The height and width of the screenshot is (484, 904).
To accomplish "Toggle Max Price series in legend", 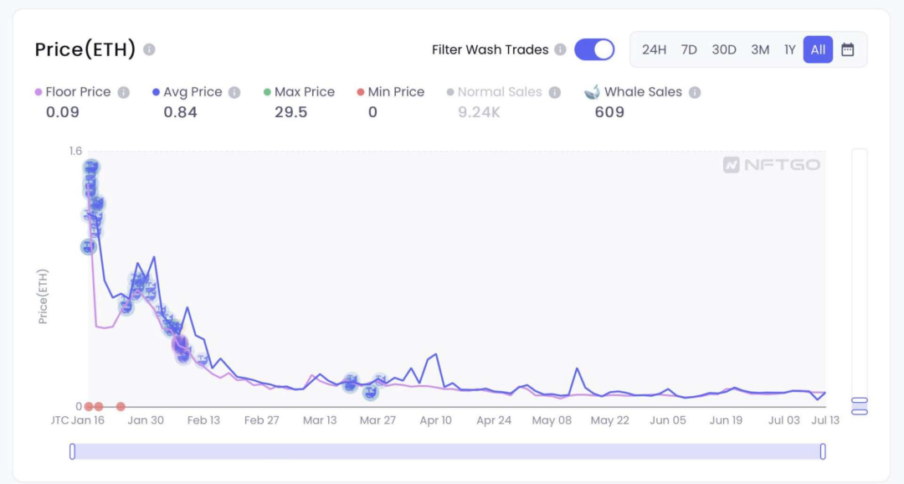I will [x=304, y=92].
